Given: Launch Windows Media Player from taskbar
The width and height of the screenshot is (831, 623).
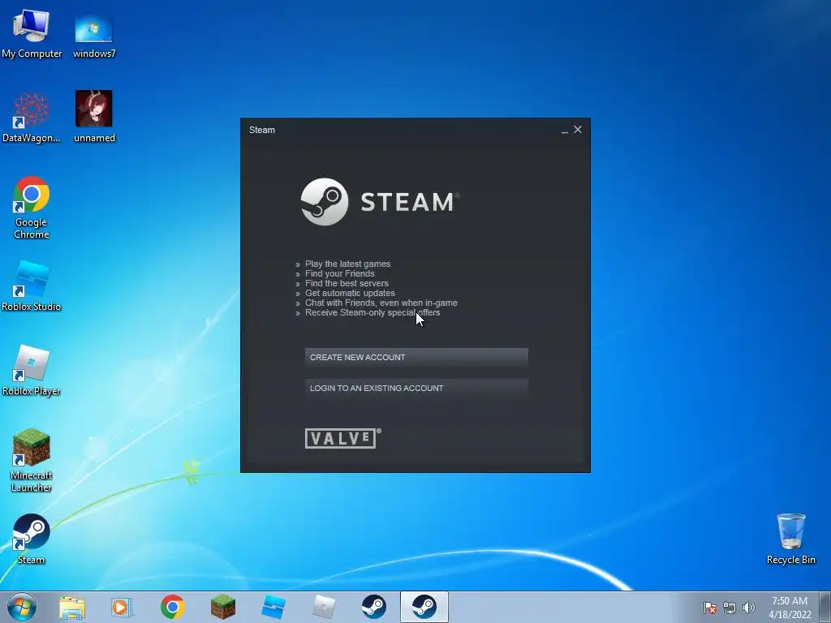Looking at the screenshot, I should click(122, 607).
